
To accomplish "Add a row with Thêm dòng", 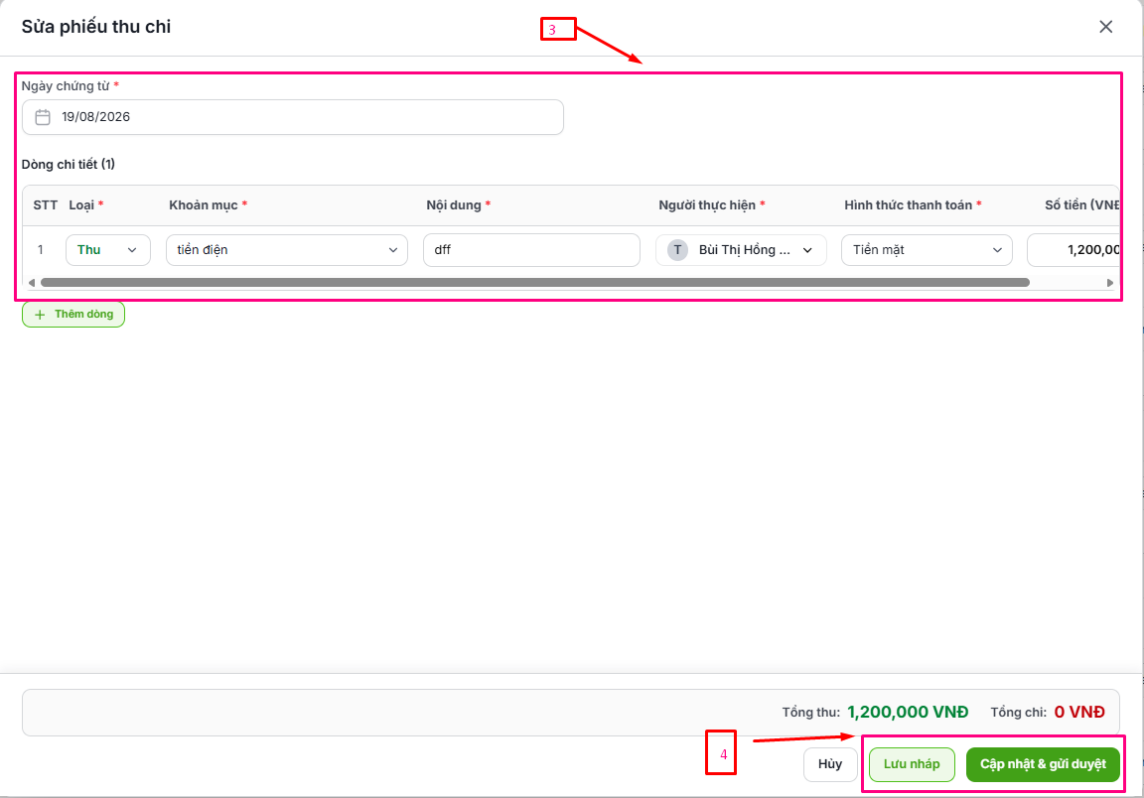I will pyautogui.click(x=73, y=315).
